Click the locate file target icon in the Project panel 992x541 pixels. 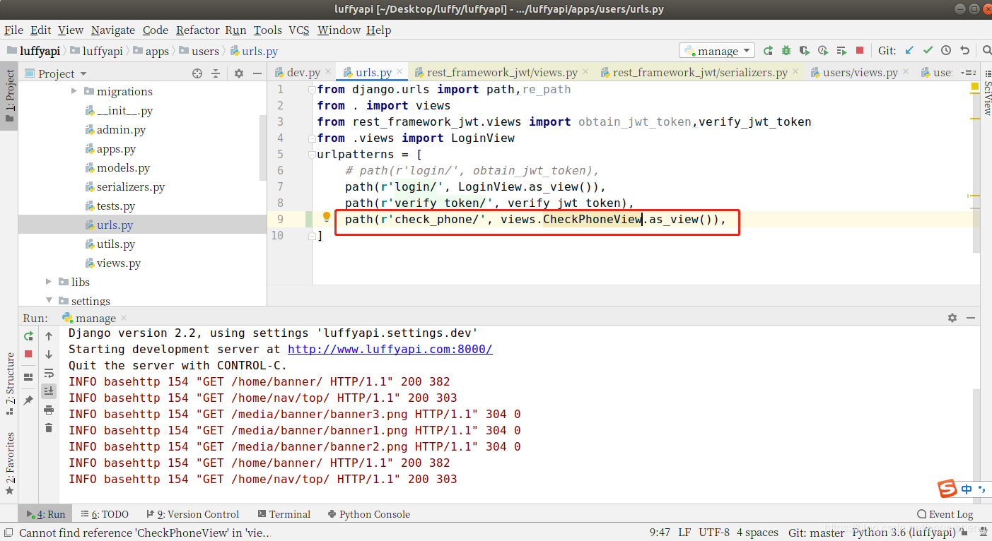[x=197, y=73]
